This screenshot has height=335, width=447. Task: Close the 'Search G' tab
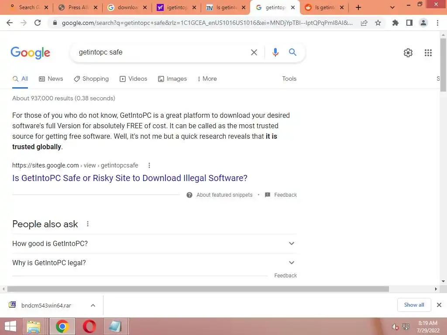[x=46, y=8]
